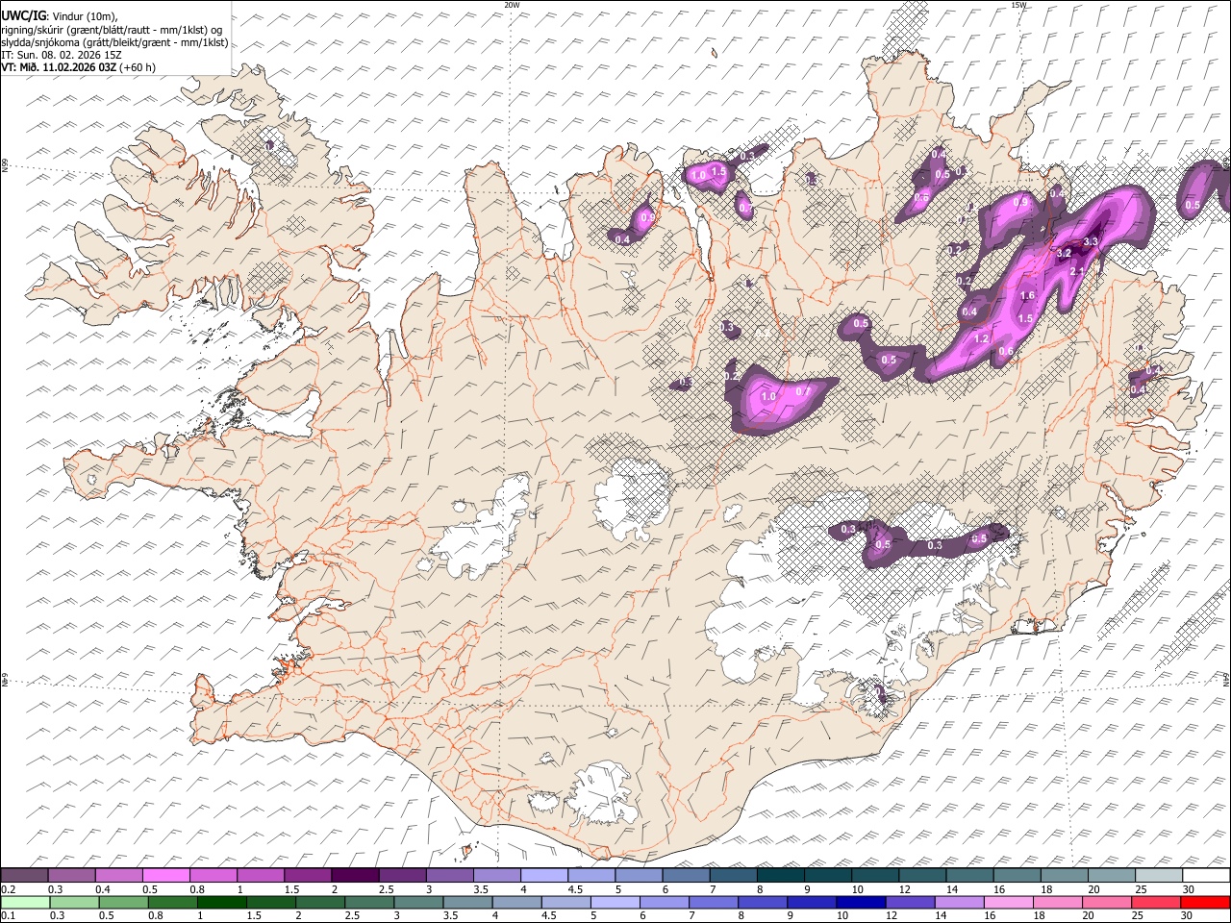Pick the violet swatch between 14 and 16 in the lower row
The image size is (1231, 923).
pyautogui.click(x=960, y=902)
